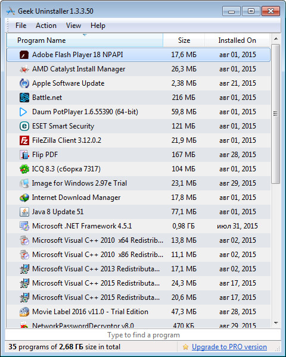Open the View menu

coord(73,26)
